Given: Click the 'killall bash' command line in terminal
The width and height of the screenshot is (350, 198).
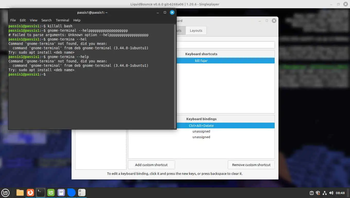Looking at the screenshot, I should [x=40, y=26].
